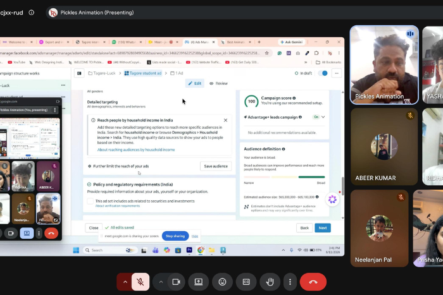Toggle the side panel layout icon
Viewport: 443px width, 295px height.
(79, 73)
